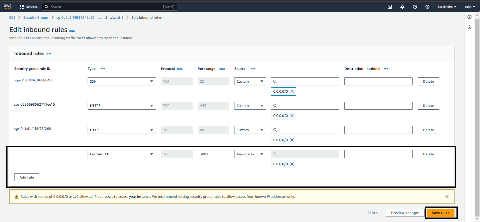This screenshot has height=222, width=480.
Task: Remove 0.0.0.0/0 from the SSH rule
Action: click(292, 91)
